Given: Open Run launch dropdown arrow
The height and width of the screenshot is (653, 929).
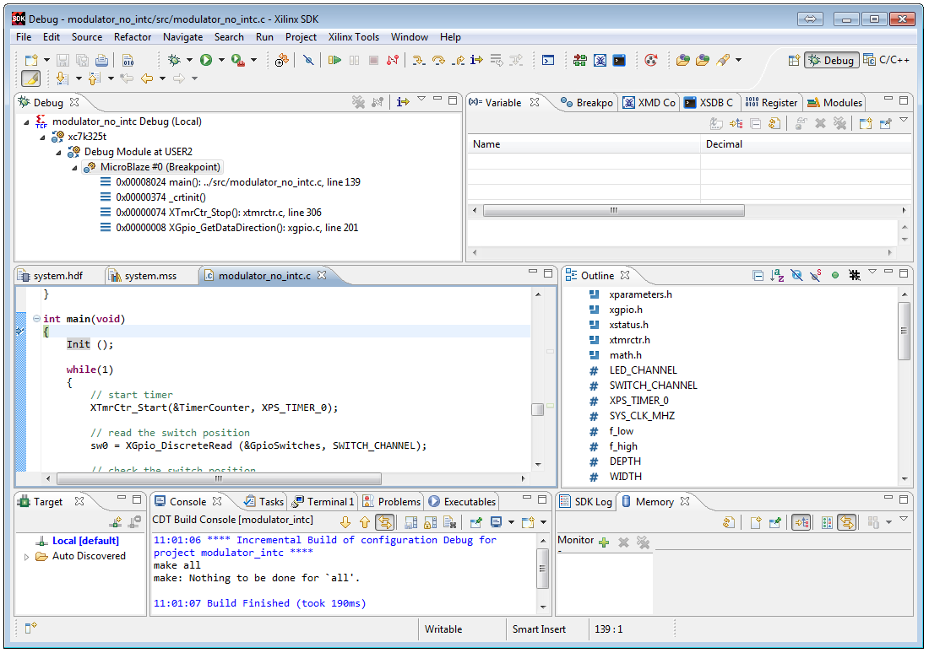Looking at the screenshot, I should (221, 60).
